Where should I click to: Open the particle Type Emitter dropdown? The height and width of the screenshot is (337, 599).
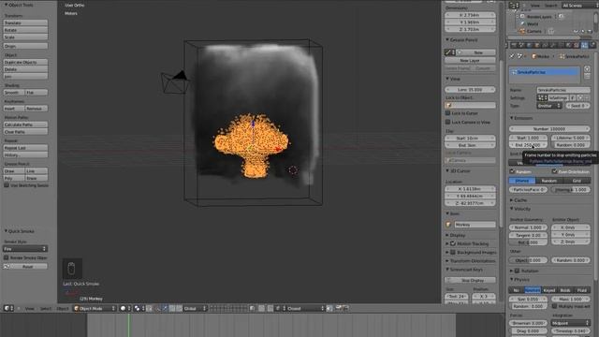[549, 106]
